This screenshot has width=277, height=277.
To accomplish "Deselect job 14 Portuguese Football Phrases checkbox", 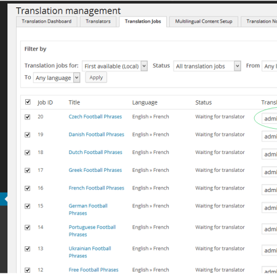I will [28, 227].
